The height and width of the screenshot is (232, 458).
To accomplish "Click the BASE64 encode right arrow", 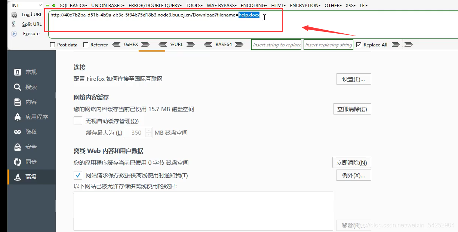I will (240, 45).
